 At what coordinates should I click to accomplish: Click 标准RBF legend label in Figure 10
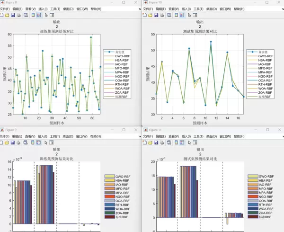click(x=265, y=97)
